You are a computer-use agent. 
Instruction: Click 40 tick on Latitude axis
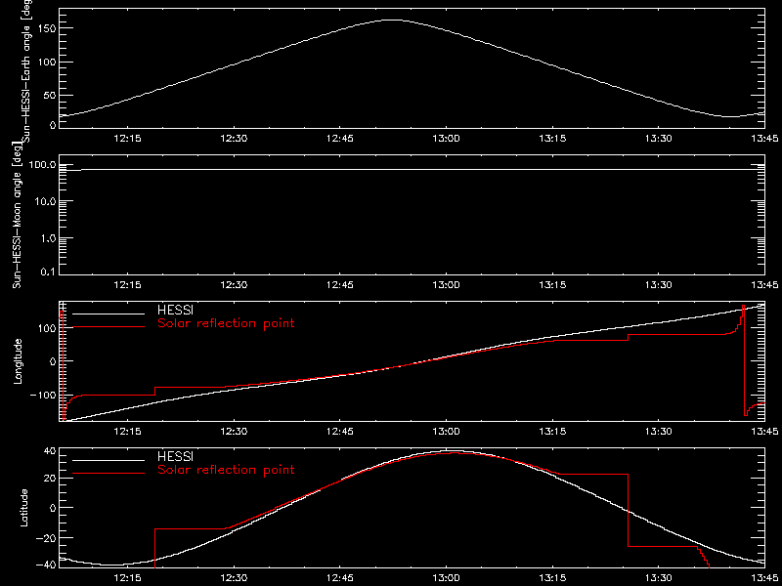click(49, 451)
